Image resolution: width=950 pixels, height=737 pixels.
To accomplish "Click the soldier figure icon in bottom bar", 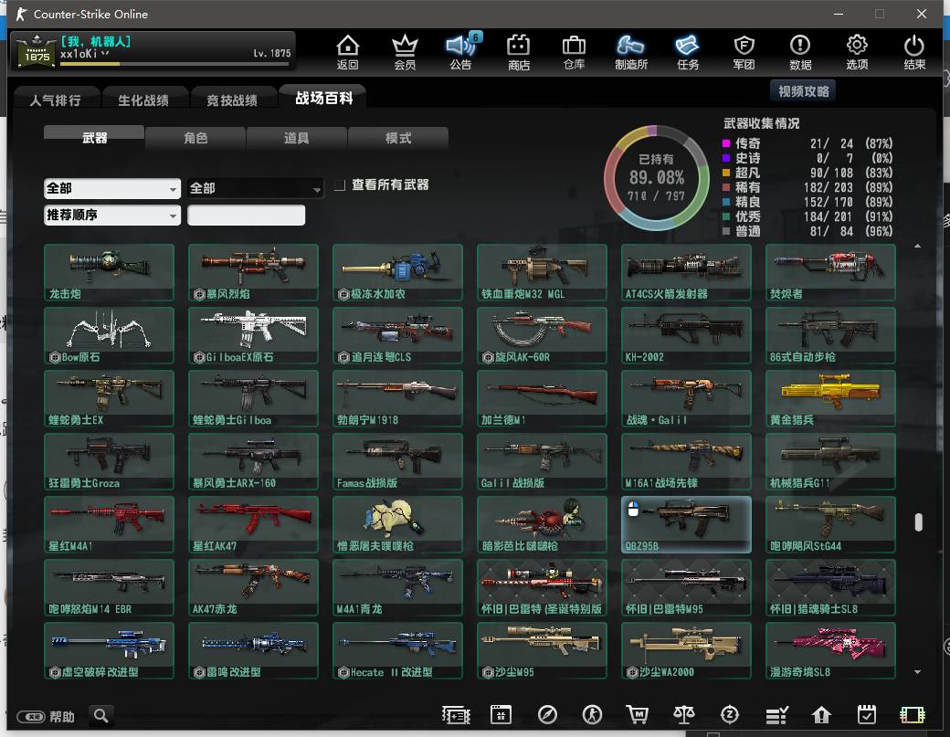I will [592, 715].
